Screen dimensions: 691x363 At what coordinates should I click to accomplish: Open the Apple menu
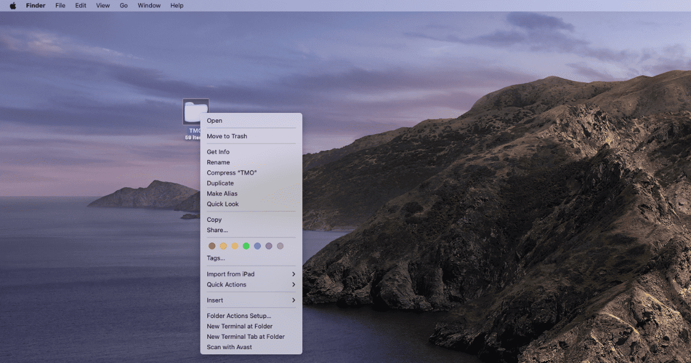[13, 6]
